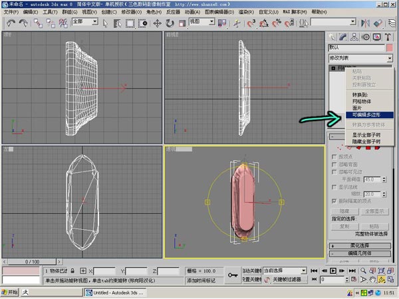Open the Hierarchy command panel tab
The image size is (399, 299).
pos(354,37)
